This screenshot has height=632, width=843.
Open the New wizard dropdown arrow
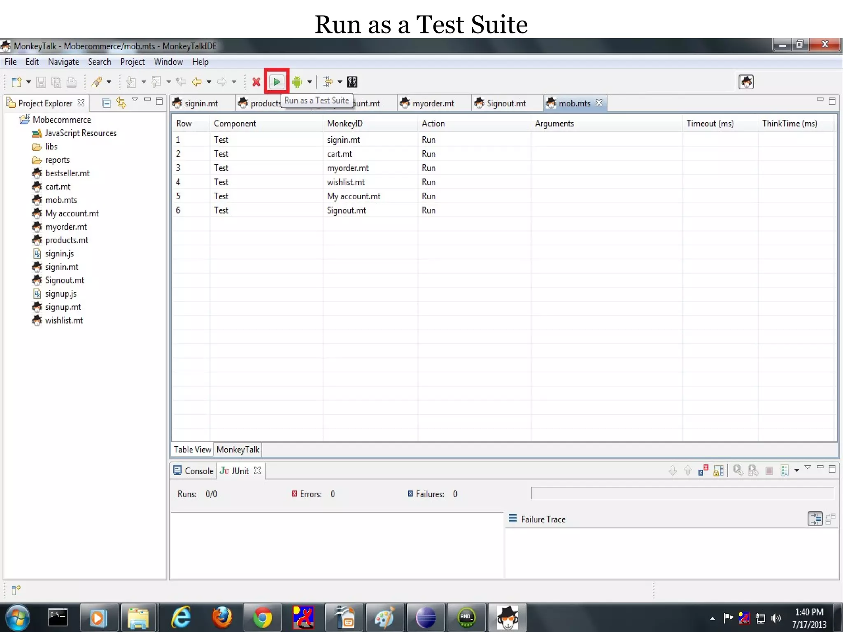28,82
